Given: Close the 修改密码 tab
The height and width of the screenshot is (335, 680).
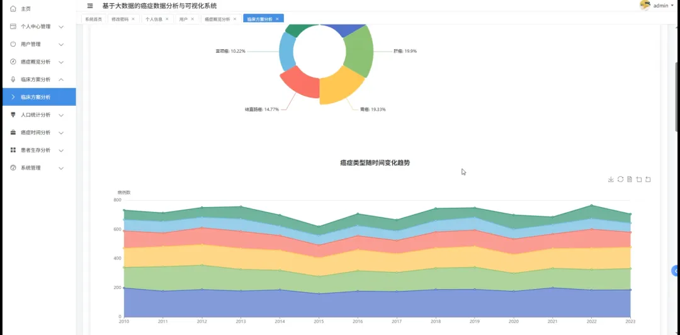Looking at the screenshot, I should click(x=133, y=19).
